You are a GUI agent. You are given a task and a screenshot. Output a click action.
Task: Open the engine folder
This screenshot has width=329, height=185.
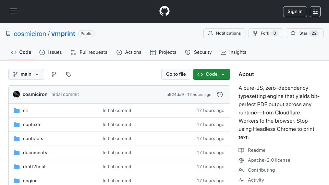[x=30, y=181]
